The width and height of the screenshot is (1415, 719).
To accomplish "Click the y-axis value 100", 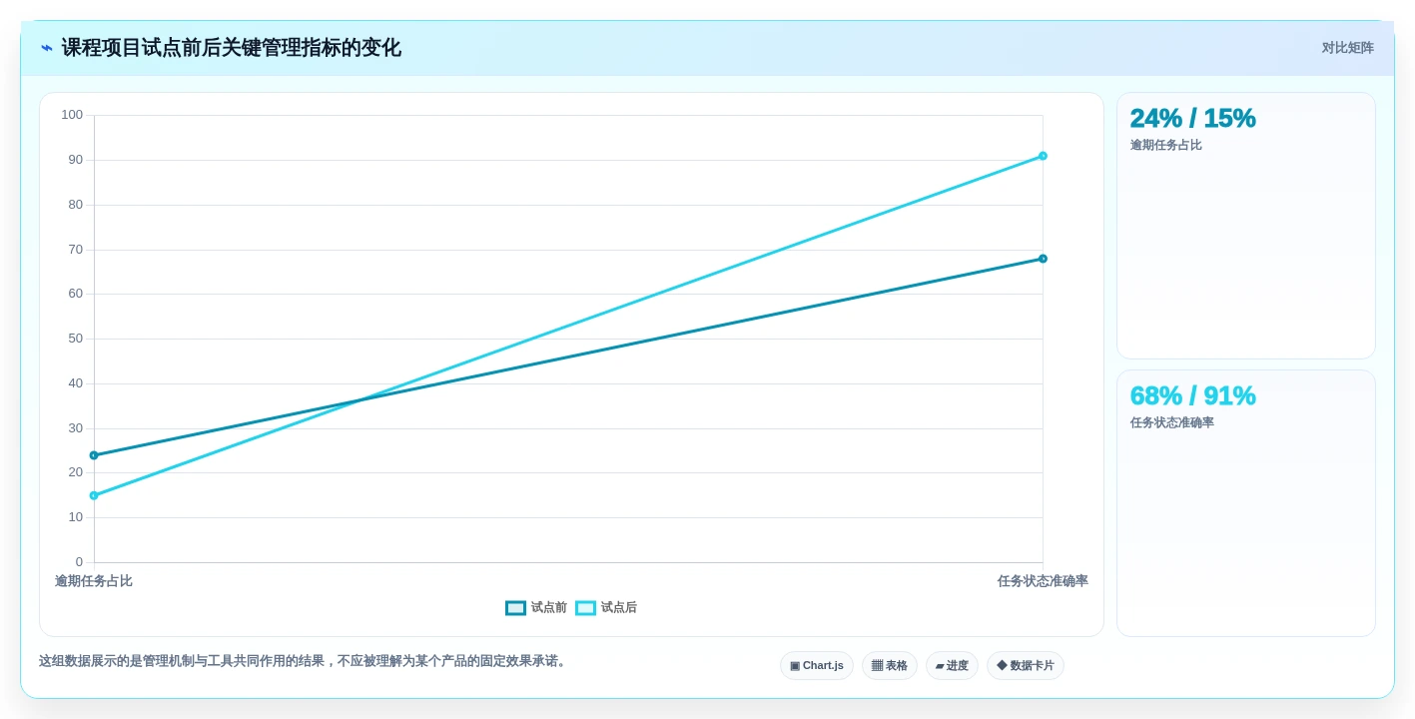I will [72, 115].
